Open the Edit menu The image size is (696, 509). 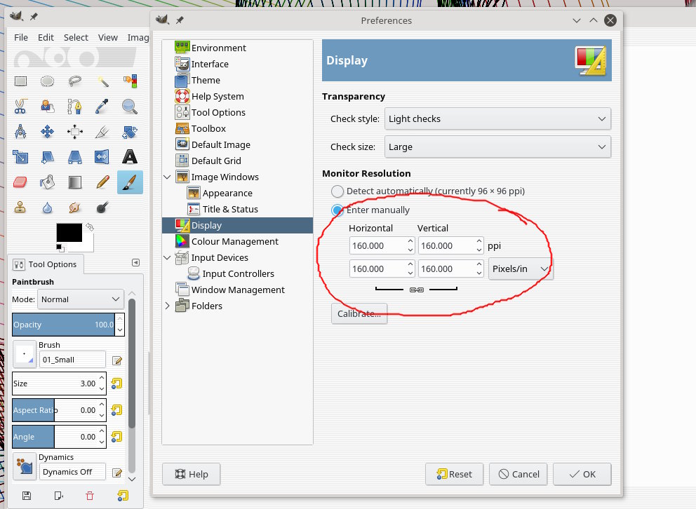pos(46,38)
